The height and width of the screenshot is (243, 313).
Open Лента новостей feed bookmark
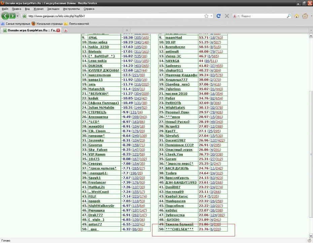point(76,24)
